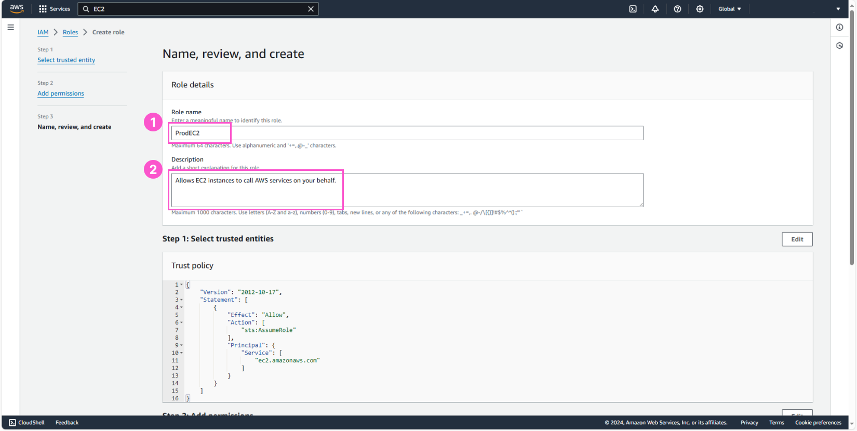Screen dimensions: 857x431
Task: Collapse Statement fold at line 3
Action: pyautogui.click(x=181, y=300)
